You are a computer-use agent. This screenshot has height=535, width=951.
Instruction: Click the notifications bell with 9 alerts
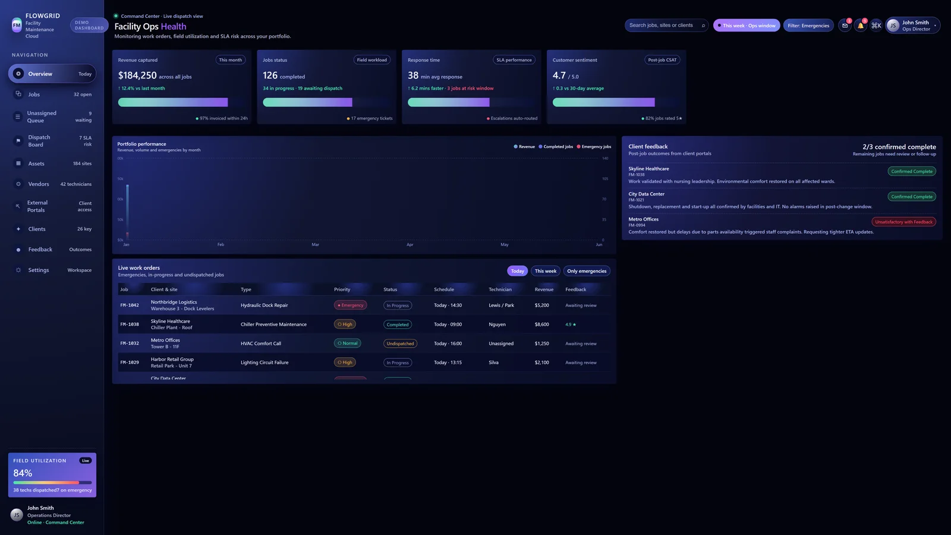861,26
